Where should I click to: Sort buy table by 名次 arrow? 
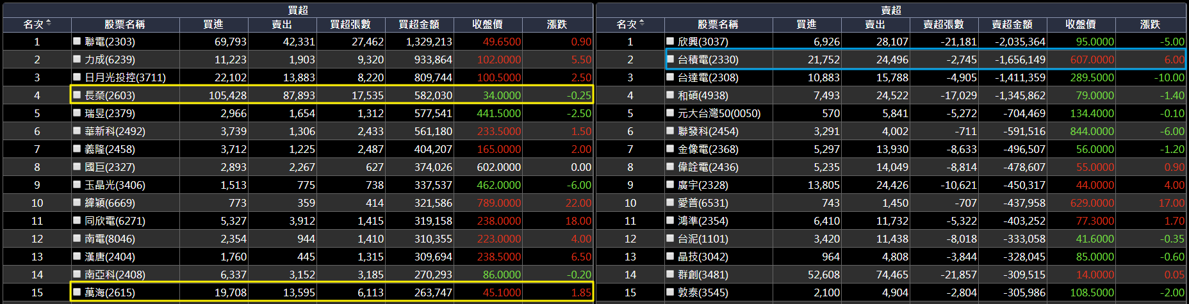[x=49, y=24]
